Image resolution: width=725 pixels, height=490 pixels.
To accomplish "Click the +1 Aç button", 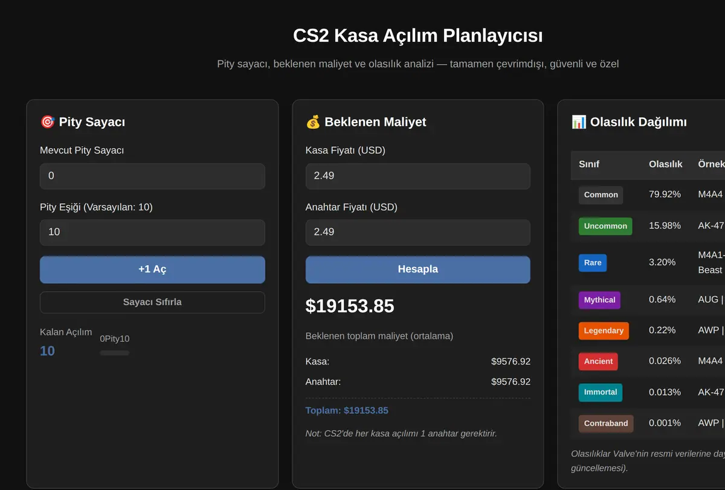I will coord(152,269).
